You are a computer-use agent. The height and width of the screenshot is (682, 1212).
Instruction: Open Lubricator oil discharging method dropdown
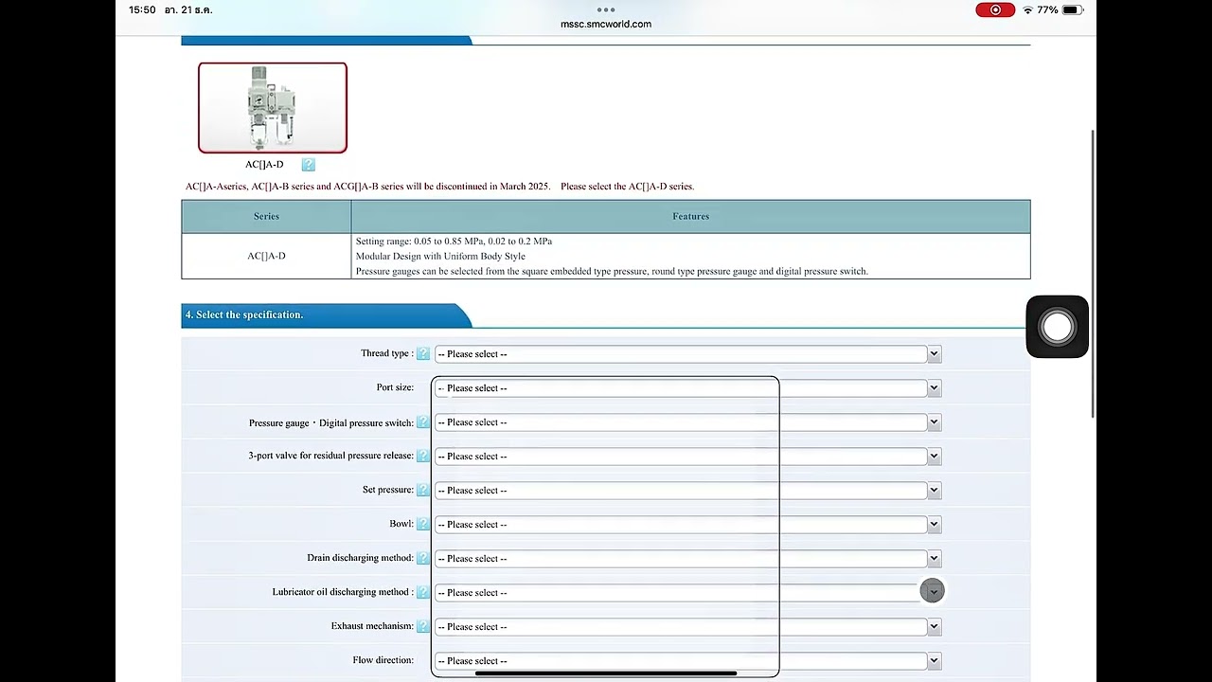[687, 592]
